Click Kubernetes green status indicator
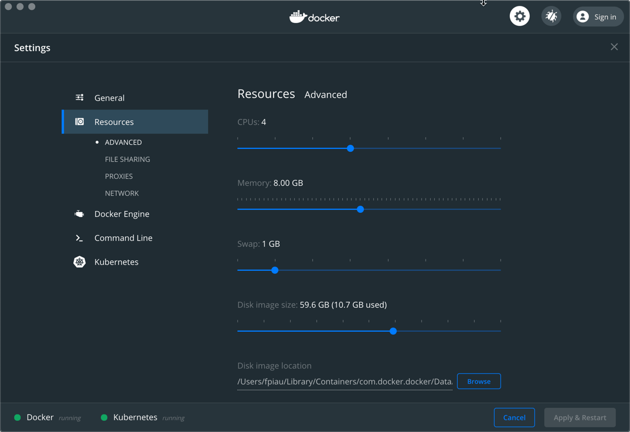Viewport: 630px width, 432px height. (104, 417)
